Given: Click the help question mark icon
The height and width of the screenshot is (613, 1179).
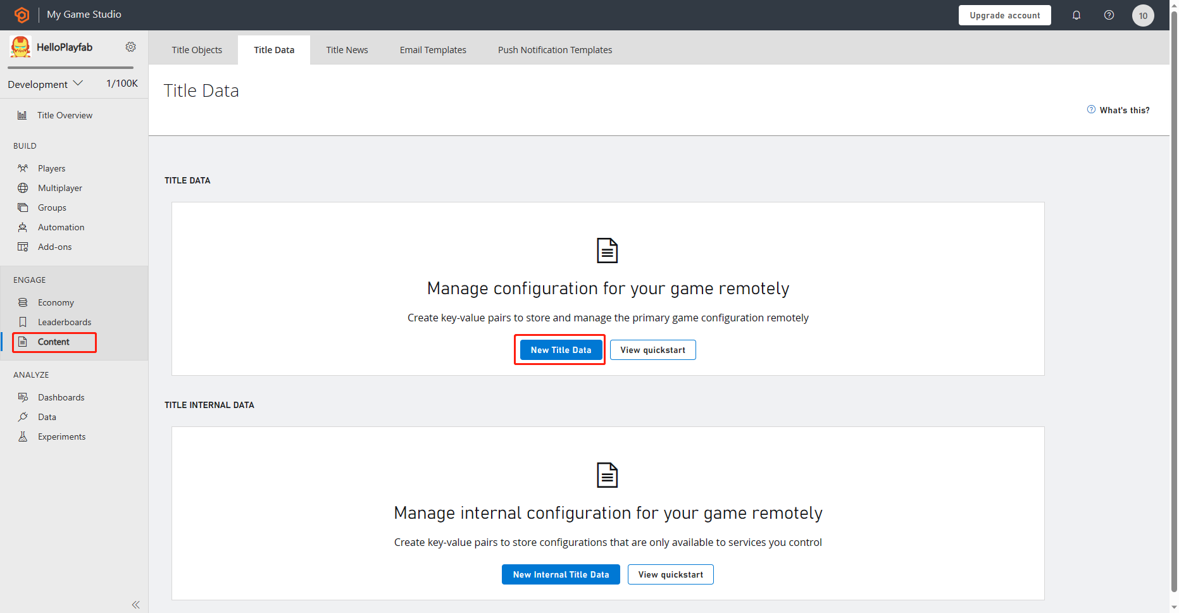Looking at the screenshot, I should [x=1109, y=15].
